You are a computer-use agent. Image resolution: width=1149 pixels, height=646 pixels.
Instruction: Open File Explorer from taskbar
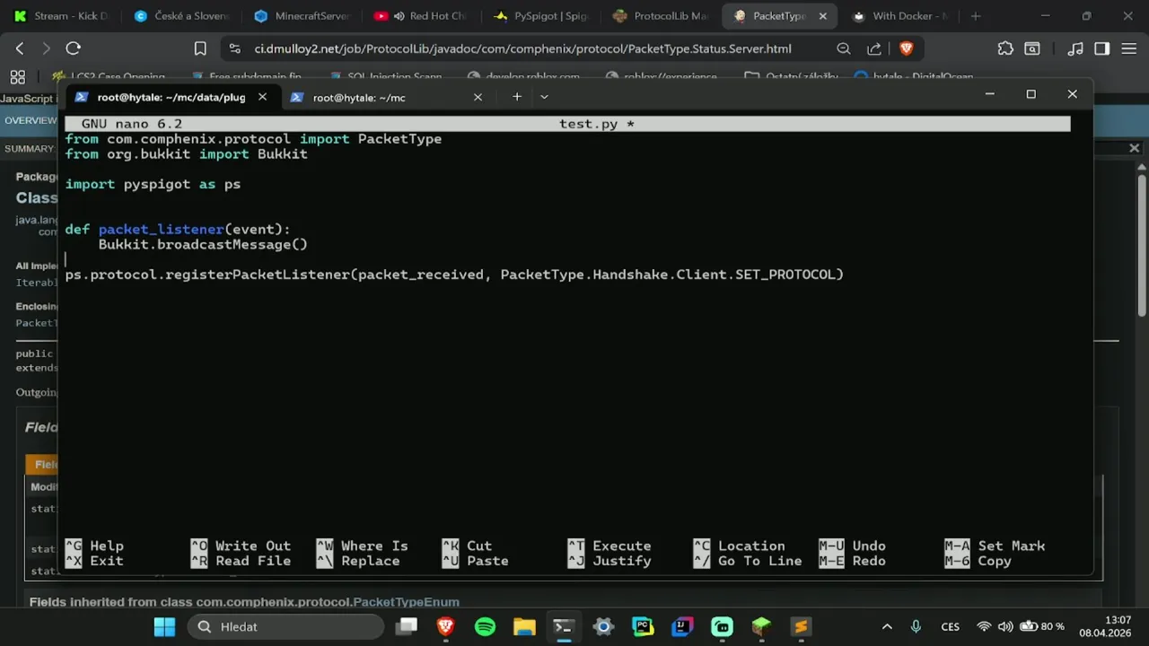pyautogui.click(x=524, y=626)
